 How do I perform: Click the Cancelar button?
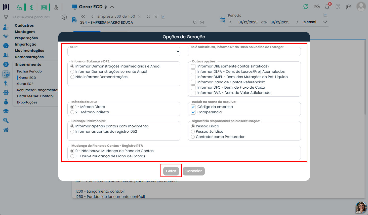pyautogui.click(x=194, y=171)
